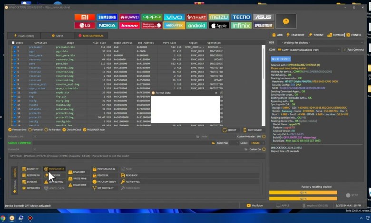Image resolution: width=371 pixels, height=223 pixels.
Task: Select the Qualcomm Snapdragon logo
Action: [x=152, y=26]
